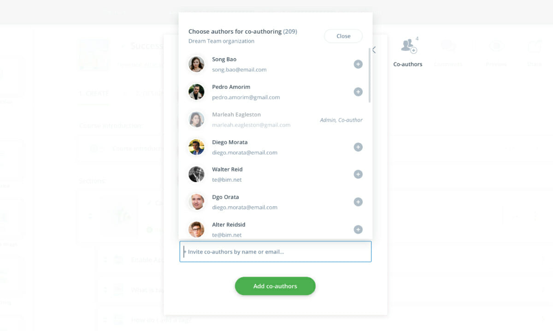This screenshot has width=553, height=331.
Task: Select Diego Morata's avatar photo
Action: 197,147
